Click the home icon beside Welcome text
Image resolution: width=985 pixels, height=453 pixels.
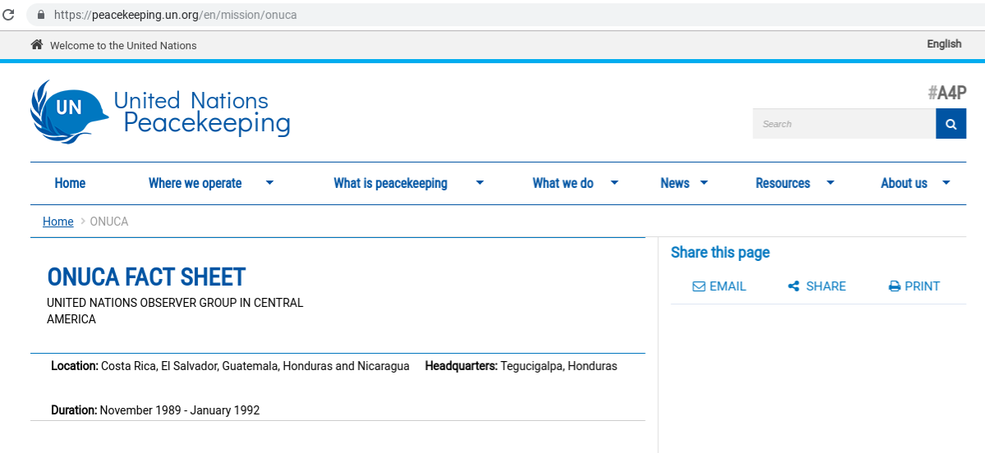tap(36, 44)
